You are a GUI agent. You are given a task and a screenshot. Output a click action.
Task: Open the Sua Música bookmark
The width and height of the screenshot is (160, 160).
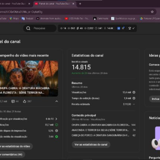(124, 19)
